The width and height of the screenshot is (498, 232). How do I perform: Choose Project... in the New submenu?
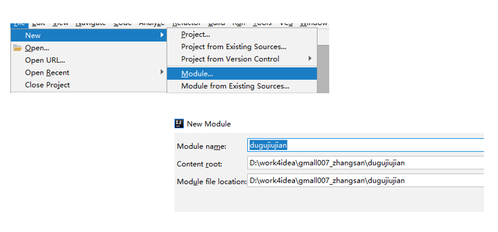click(196, 35)
